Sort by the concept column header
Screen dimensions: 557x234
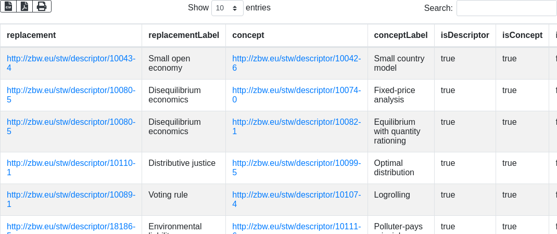pyautogui.click(x=248, y=35)
